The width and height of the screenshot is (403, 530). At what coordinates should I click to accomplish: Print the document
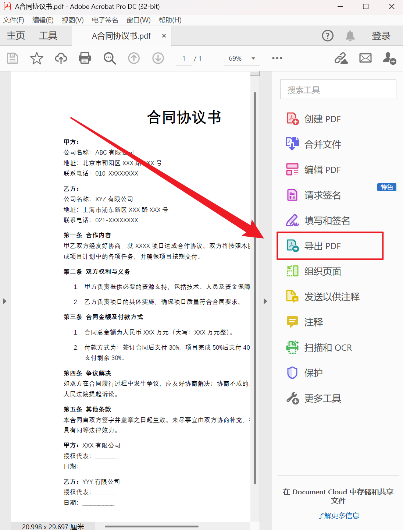(85, 58)
